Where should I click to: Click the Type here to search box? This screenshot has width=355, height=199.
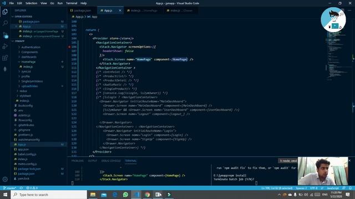(49, 195)
